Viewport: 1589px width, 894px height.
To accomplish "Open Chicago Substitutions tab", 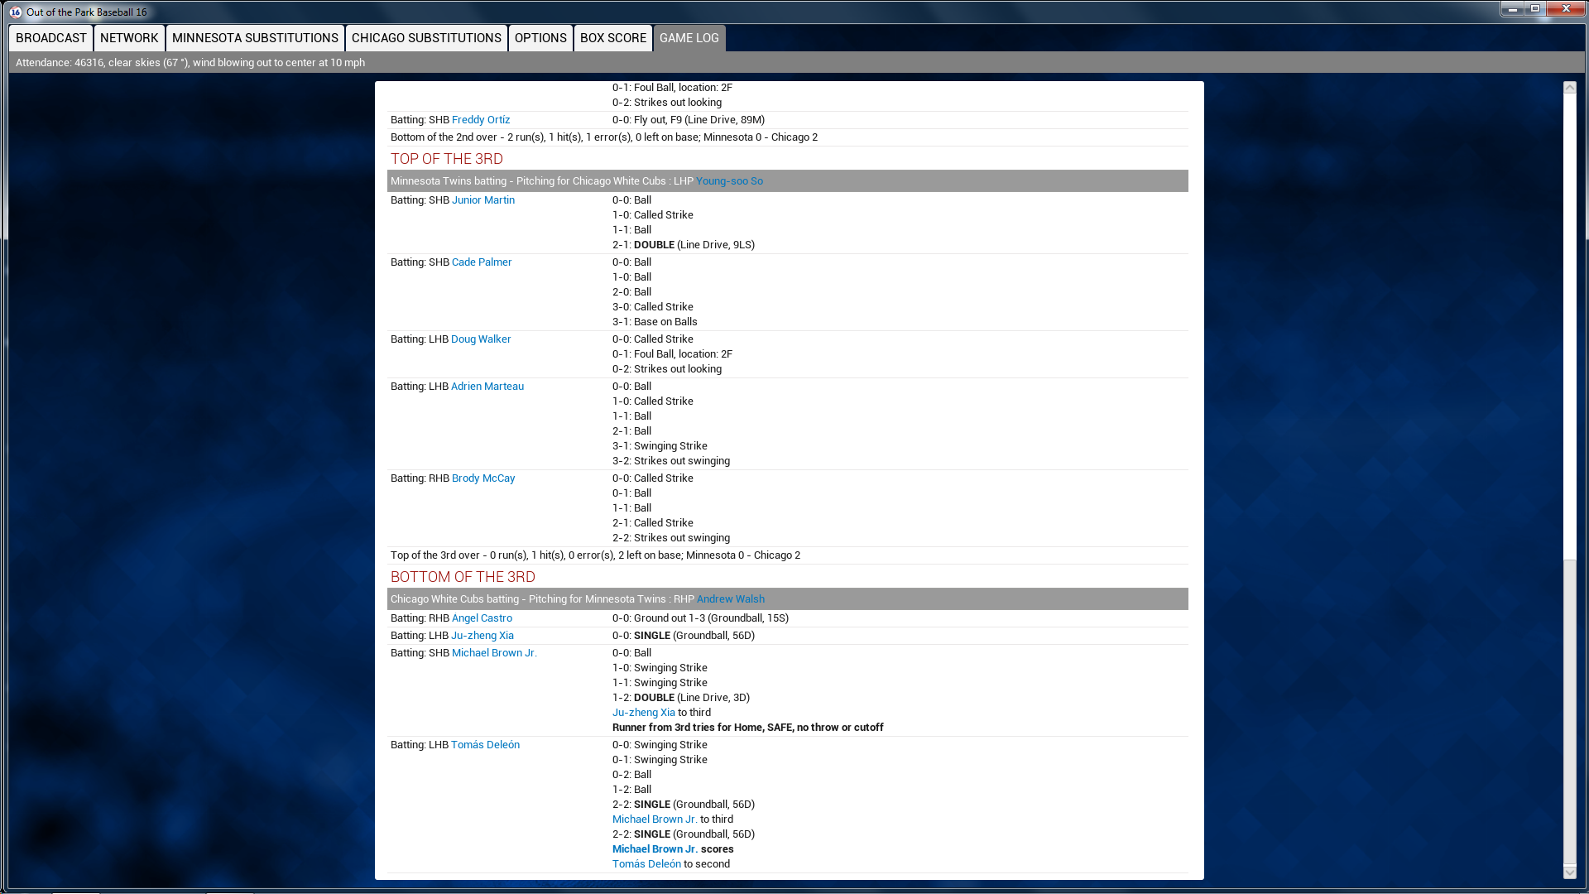I will pyautogui.click(x=426, y=38).
